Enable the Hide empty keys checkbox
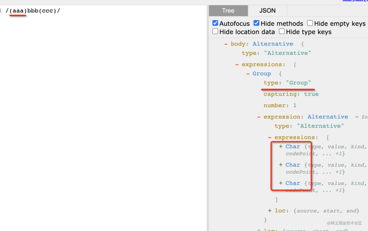Screen dimensions: 368x231 click(310, 23)
